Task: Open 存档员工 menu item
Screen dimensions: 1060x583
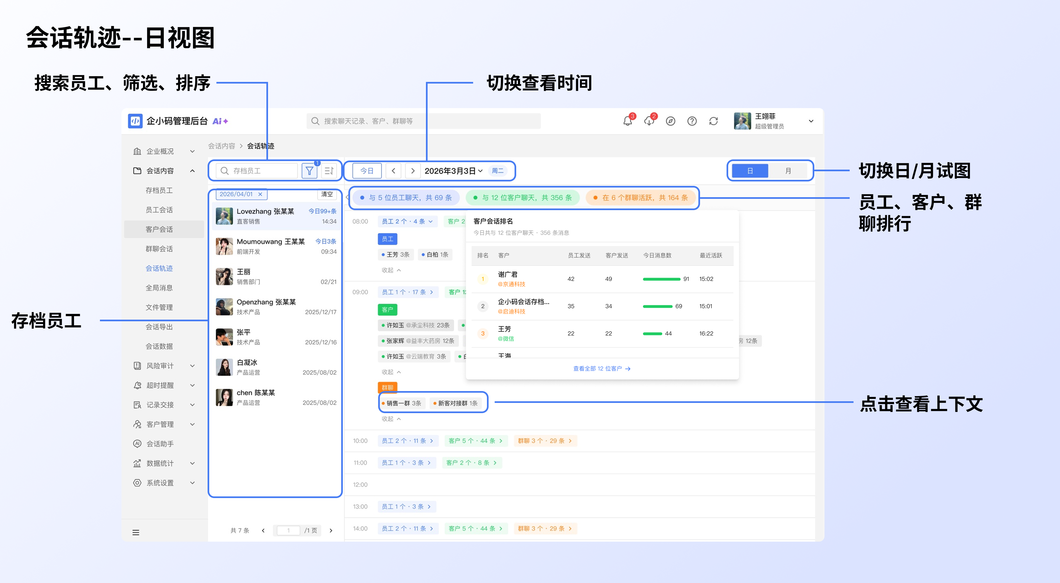Action: point(159,190)
